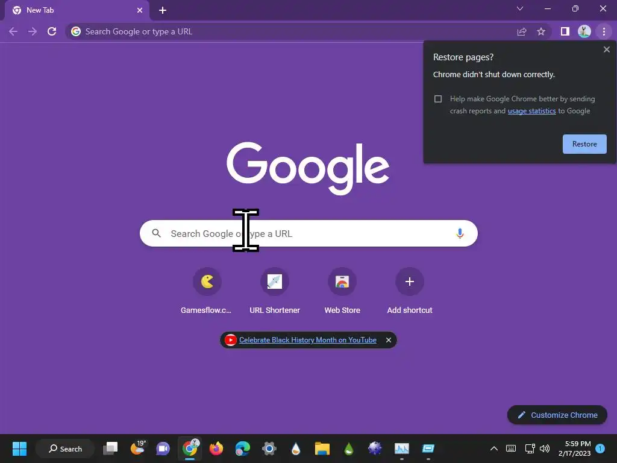Click the Google icon in address bar
Screen dimensions: 617x463
76,31
